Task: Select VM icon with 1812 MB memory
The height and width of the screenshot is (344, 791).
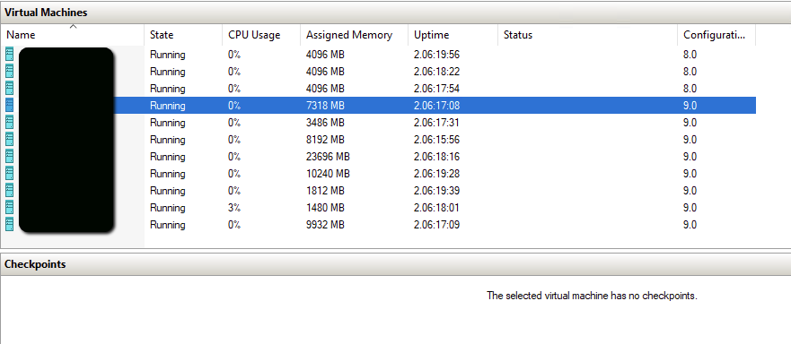Action: [9, 191]
